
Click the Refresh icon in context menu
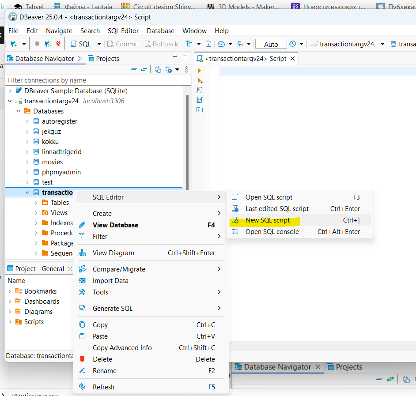[82, 387]
